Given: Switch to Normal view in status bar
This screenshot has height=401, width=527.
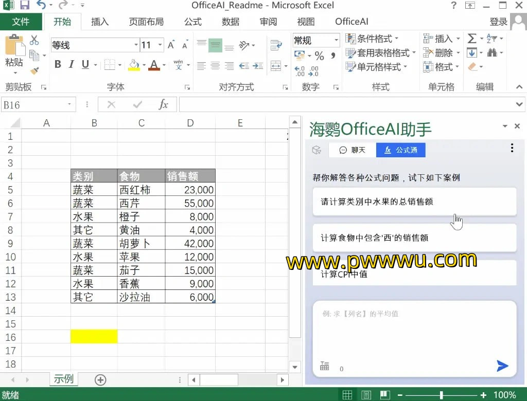Looking at the screenshot, I should point(347,395).
